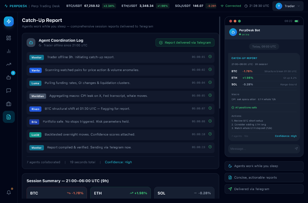
Task: Expand the 'Agents work while you sleep' row
Action: (x=264, y=166)
